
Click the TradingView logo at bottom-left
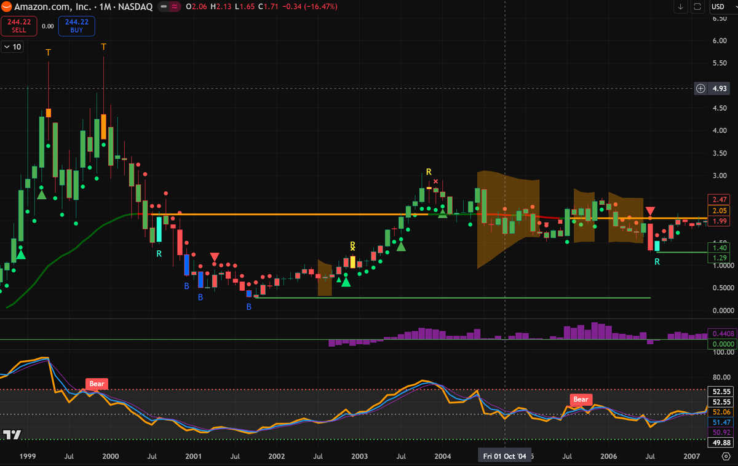pyautogui.click(x=12, y=435)
